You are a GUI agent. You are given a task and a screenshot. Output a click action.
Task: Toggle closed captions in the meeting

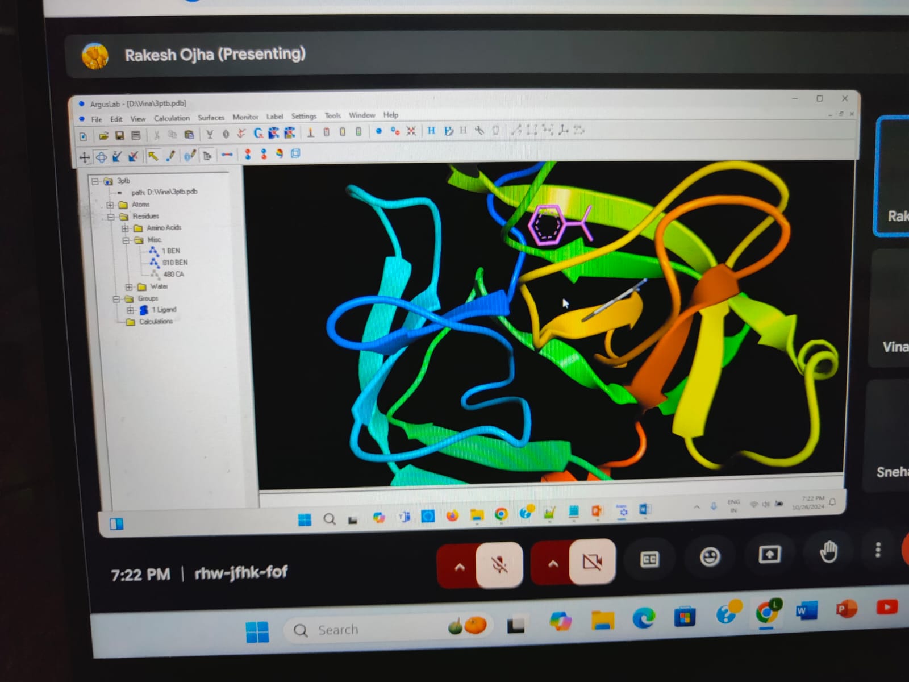point(649,560)
